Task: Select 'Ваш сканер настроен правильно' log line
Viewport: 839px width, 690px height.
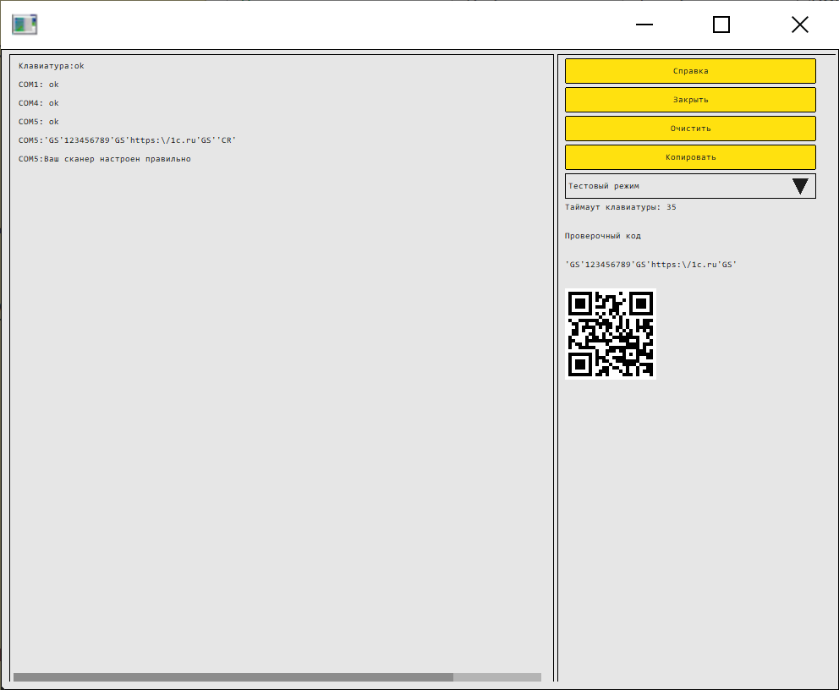Action: click(x=104, y=160)
